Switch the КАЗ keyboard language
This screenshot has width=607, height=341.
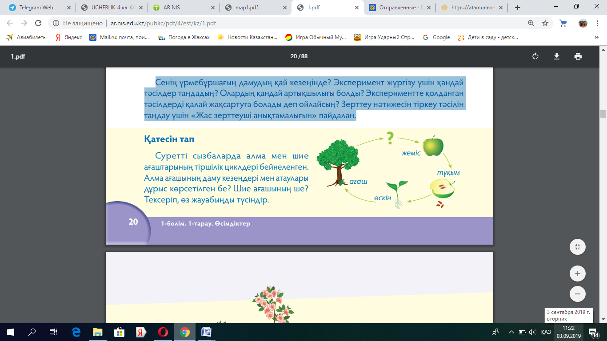(x=546, y=332)
